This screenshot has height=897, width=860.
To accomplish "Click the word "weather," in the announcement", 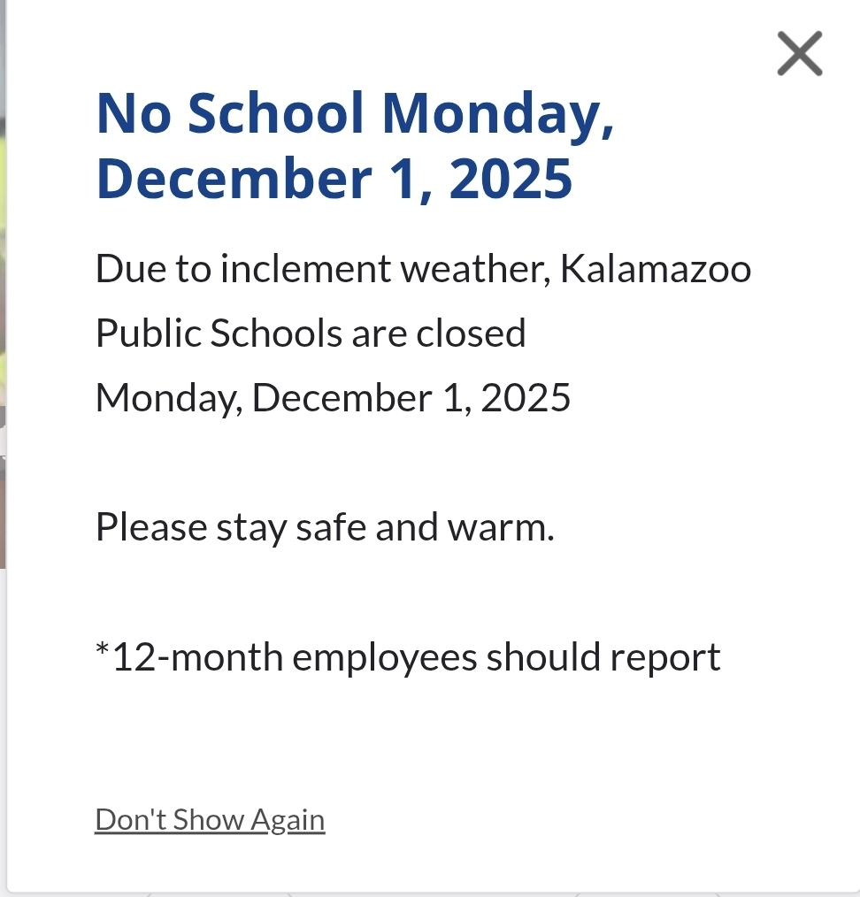I will (x=474, y=269).
